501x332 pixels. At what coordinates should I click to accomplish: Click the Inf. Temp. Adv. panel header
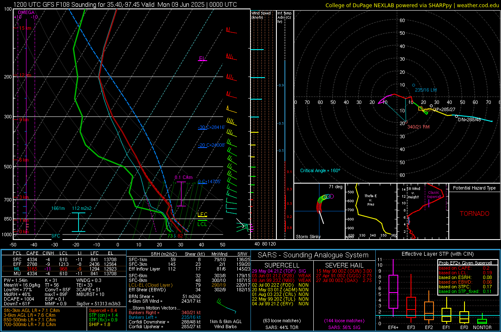[284, 17]
